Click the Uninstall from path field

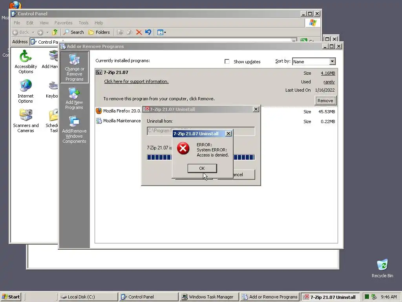click(201, 131)
